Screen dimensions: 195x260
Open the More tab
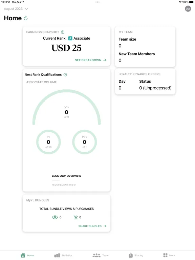(169, 255)
